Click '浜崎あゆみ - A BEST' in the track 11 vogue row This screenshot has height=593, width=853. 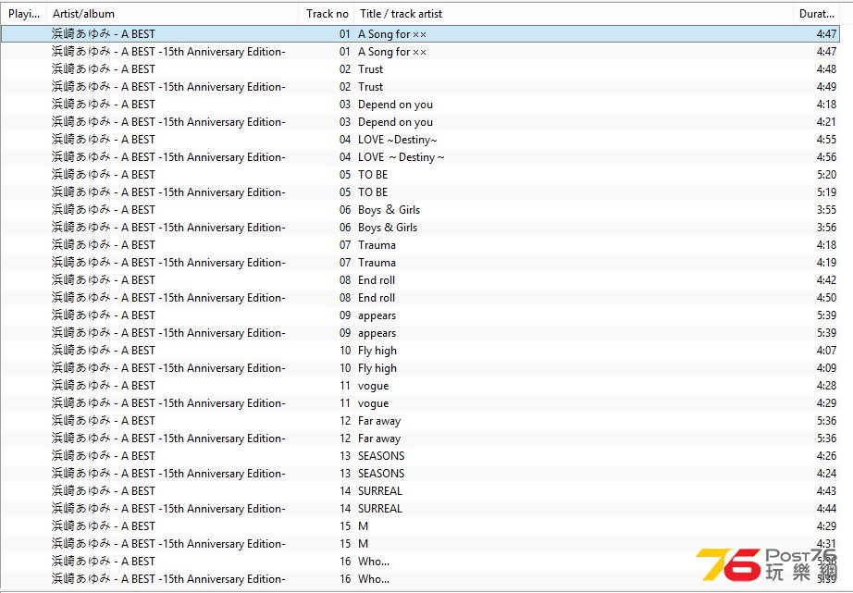coord(104,386)
